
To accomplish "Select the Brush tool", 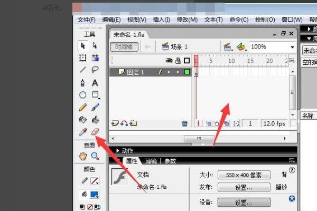I will (x=95, y=107).
